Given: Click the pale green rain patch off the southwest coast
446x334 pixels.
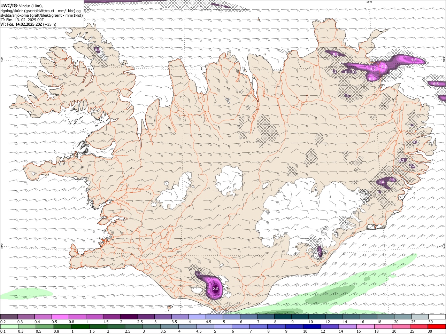Looking at the screenshot, I should [x=26, y=294].
